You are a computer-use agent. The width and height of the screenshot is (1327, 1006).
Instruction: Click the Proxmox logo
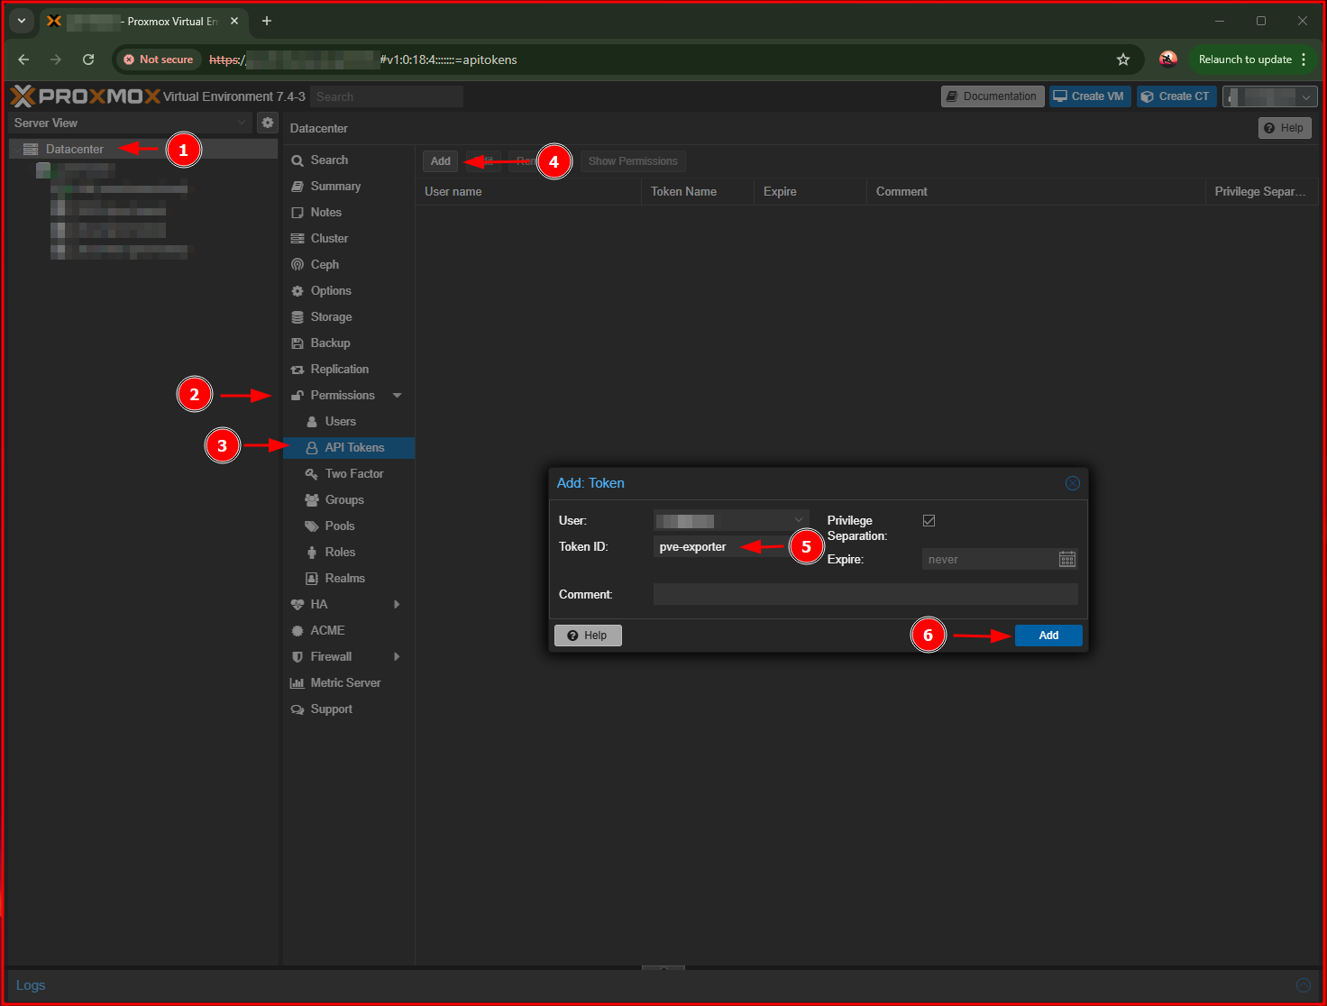(86, 96)
